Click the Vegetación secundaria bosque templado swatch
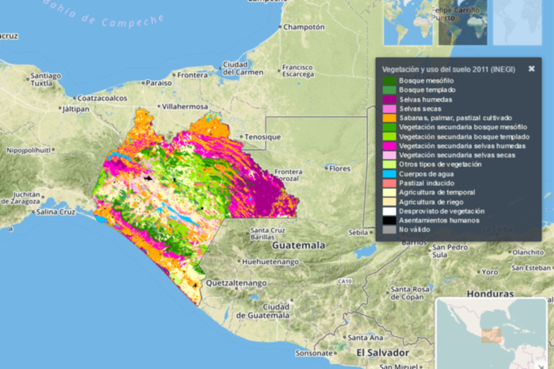Screen dimensions: 554x369 pyautogui.click(x=390, y=137)
